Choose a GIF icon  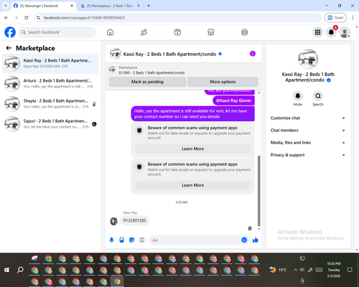pos(142,240)
